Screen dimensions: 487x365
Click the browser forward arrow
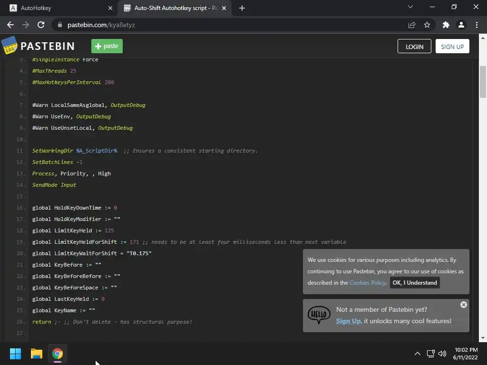pyautogui.click(x=26, y=25)
